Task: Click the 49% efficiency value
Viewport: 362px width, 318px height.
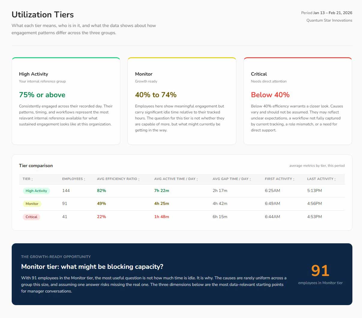Action: (101, 203)
